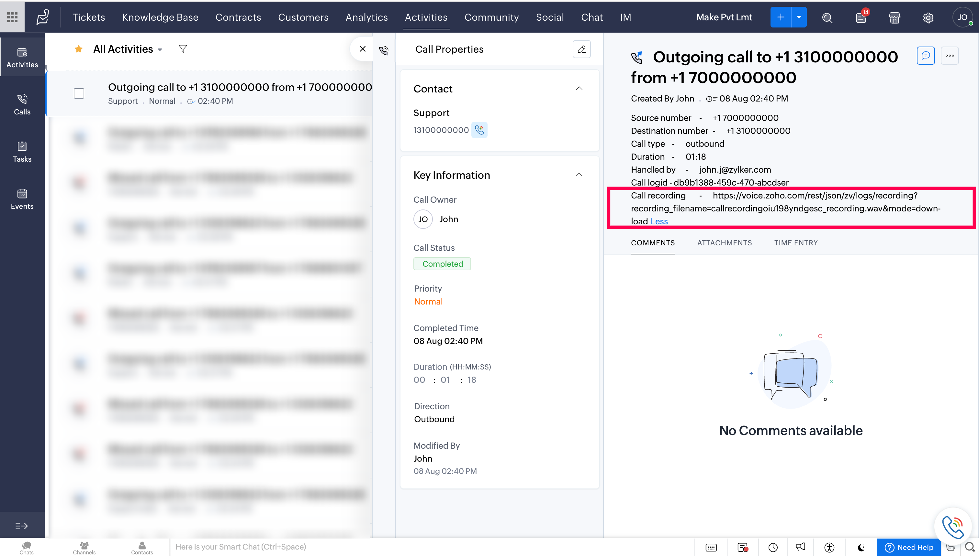
Task: Click the Less link in call recording
Action: pos(659,221)
